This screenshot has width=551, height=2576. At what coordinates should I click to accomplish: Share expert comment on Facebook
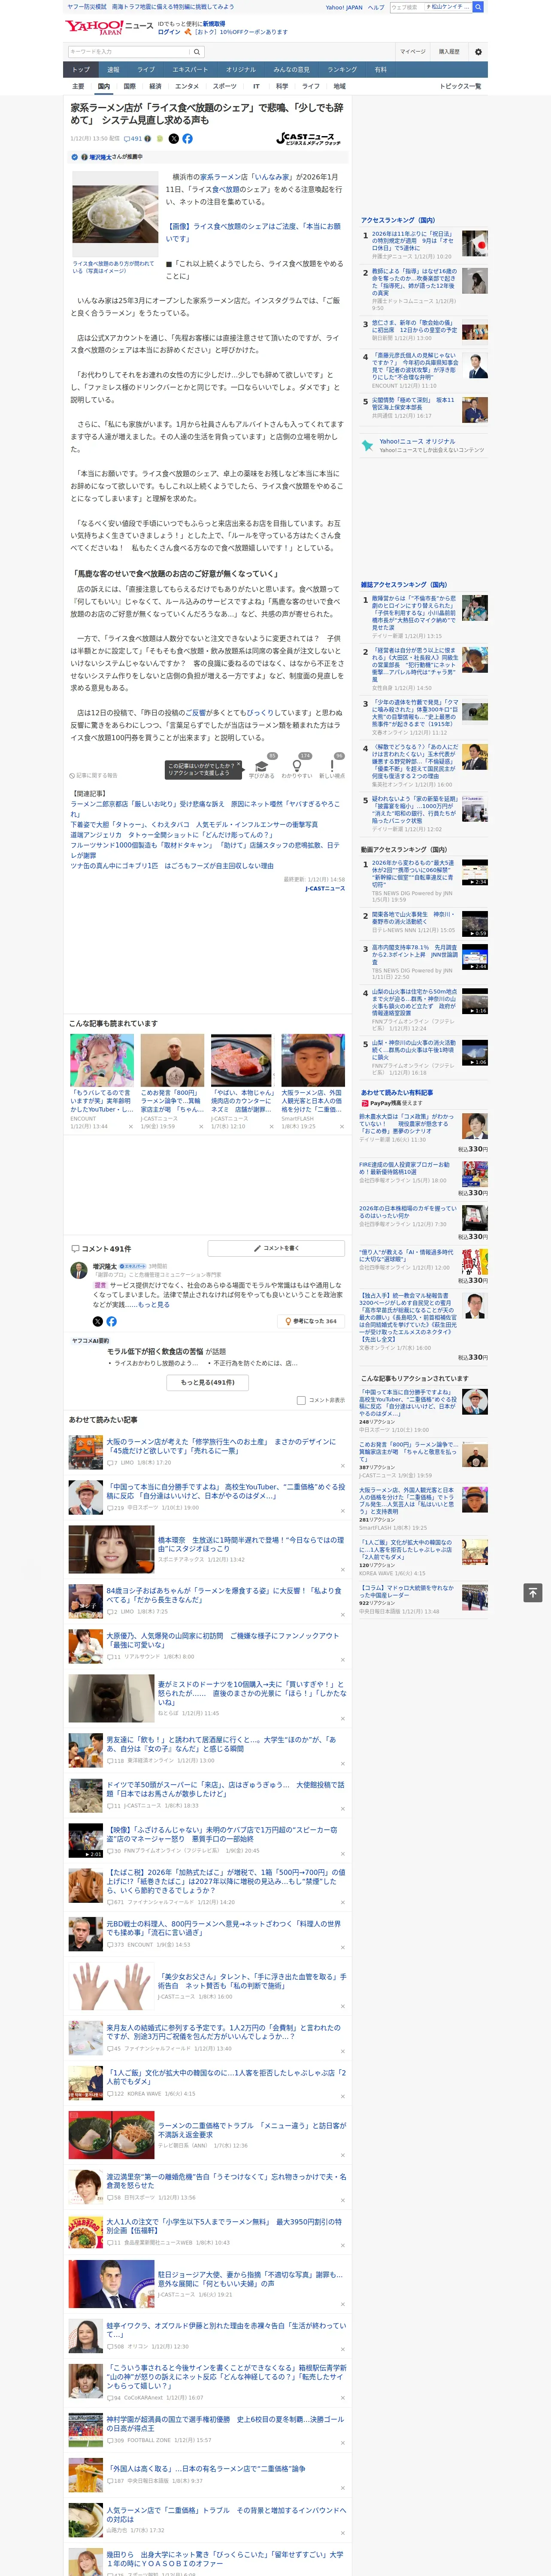(111, 1321)
